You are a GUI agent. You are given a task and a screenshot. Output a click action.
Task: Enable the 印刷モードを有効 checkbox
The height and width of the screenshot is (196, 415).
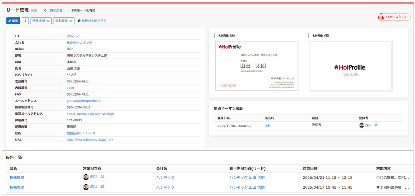click(67, 11)
